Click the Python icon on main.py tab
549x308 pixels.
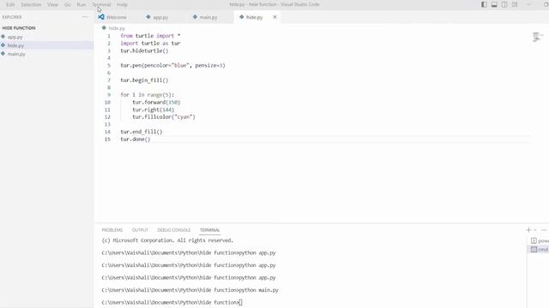[x=195, y=17]
